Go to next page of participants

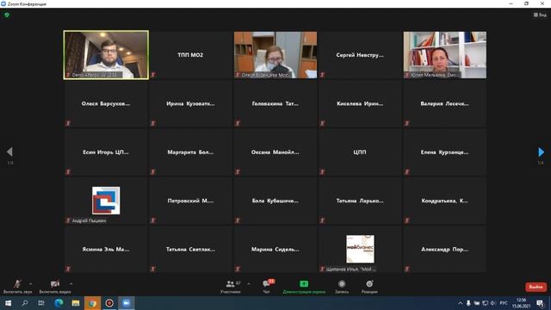542,152
